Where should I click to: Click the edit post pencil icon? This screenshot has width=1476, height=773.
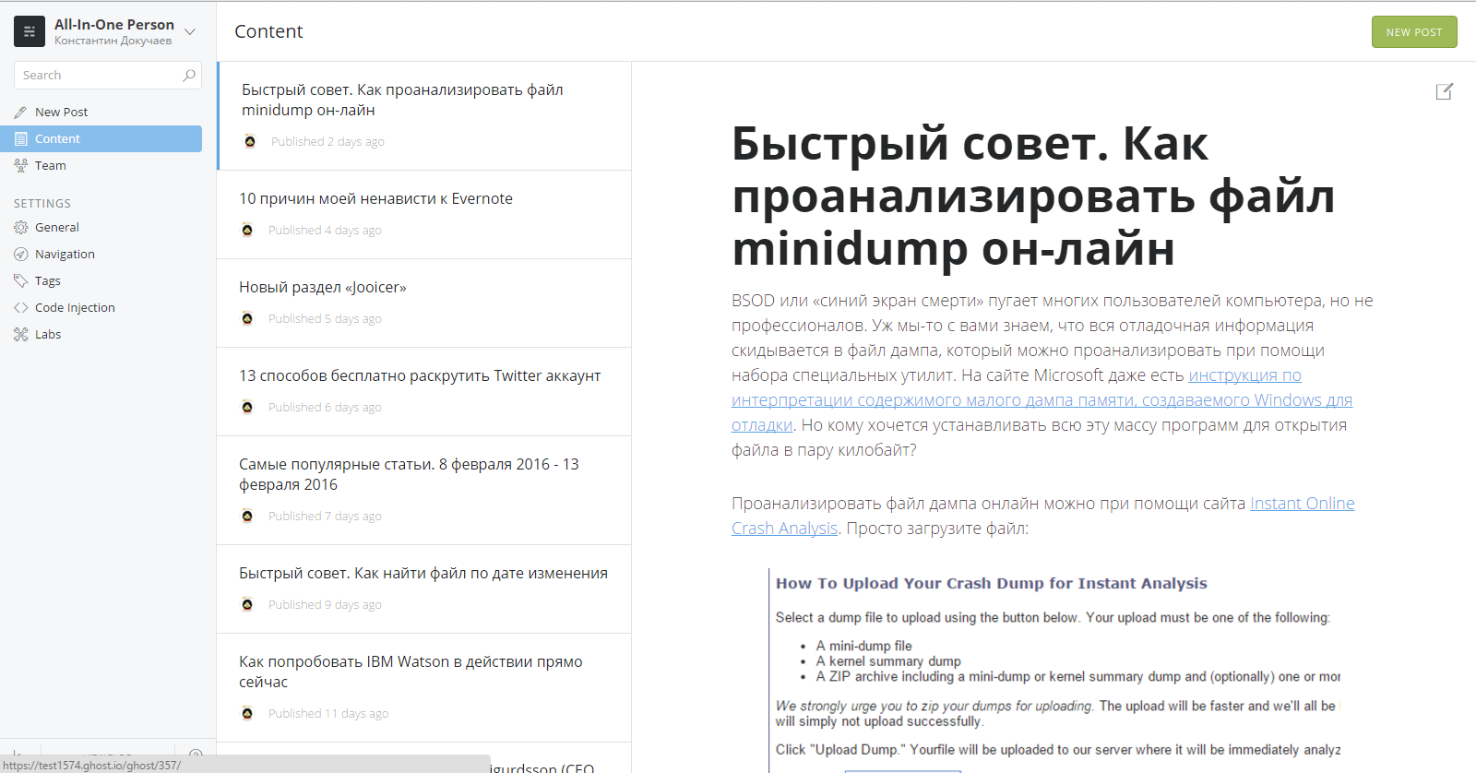click(x=1444, y=91)
